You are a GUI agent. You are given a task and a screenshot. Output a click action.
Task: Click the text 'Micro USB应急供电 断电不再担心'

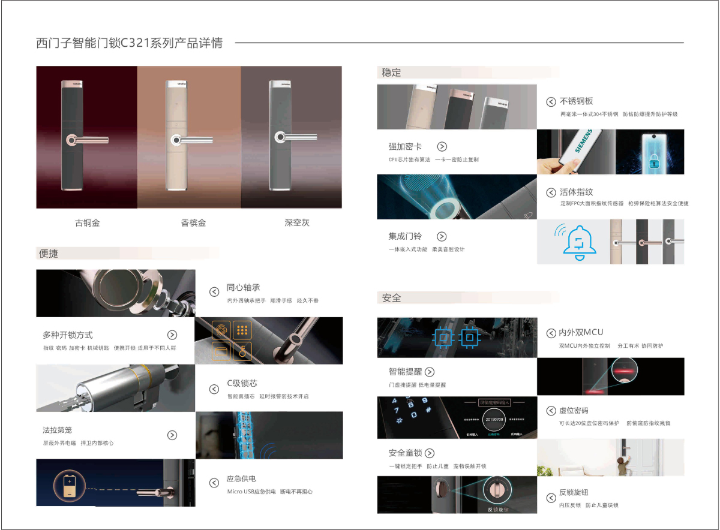(x=270, y=492)
